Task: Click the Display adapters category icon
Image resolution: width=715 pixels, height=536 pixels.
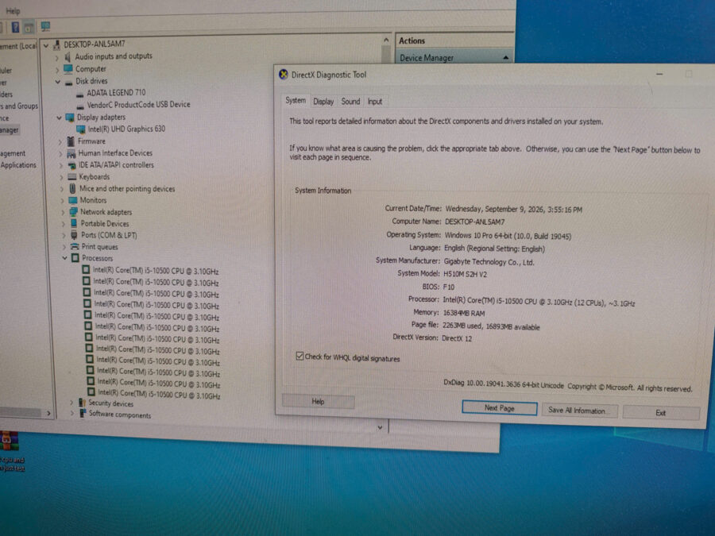Action: tap(70, 118)
